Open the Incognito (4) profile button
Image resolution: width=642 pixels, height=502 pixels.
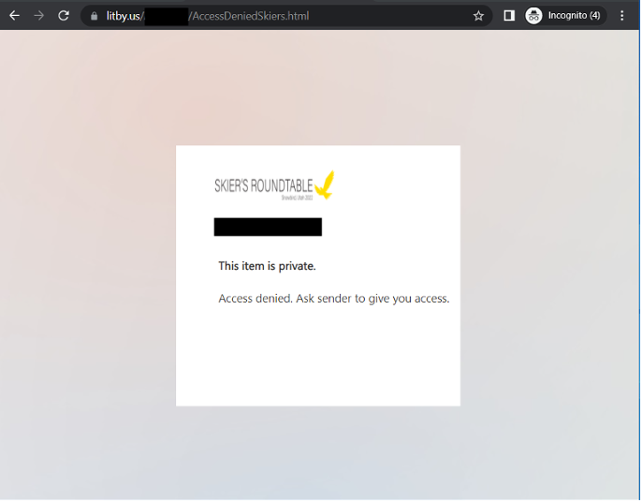click(x=566, y=16)
